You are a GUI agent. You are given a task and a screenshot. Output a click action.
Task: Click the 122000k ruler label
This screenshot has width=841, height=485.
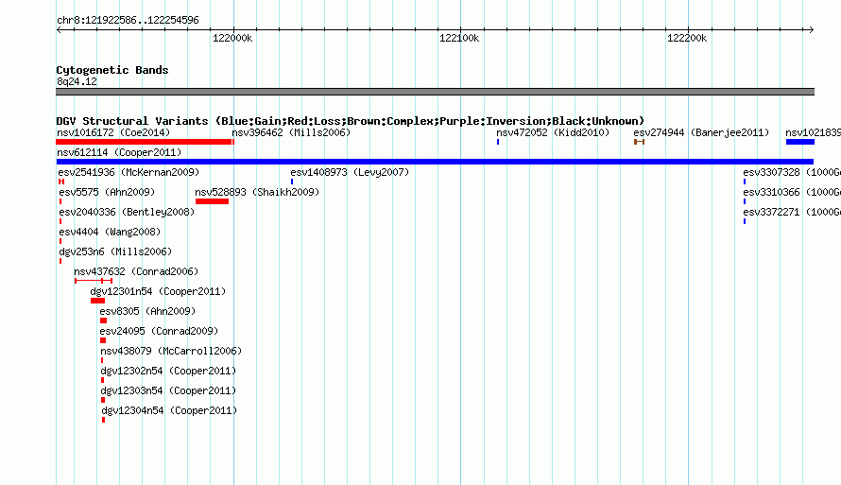pyautogui.click(x=232, y=38)
